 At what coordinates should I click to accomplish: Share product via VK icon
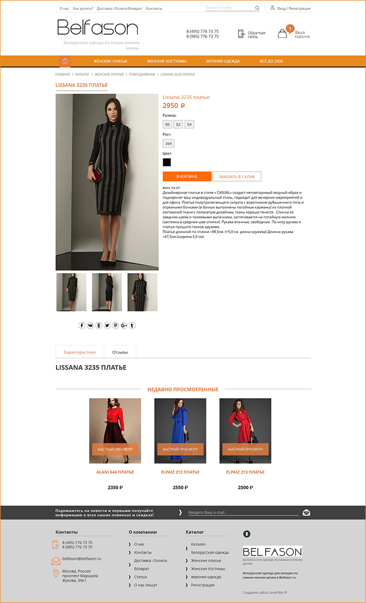pos(90,325)
